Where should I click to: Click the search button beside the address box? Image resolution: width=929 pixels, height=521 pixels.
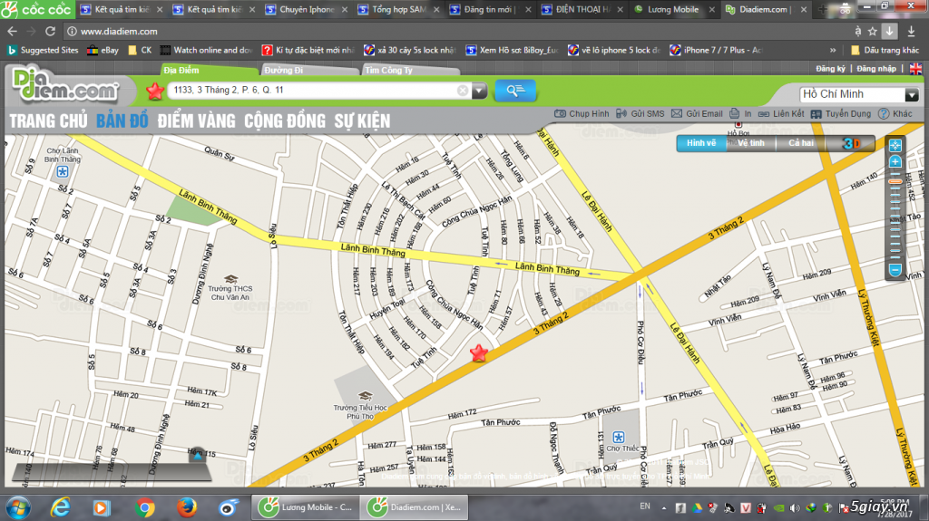[x=515, y=90]
